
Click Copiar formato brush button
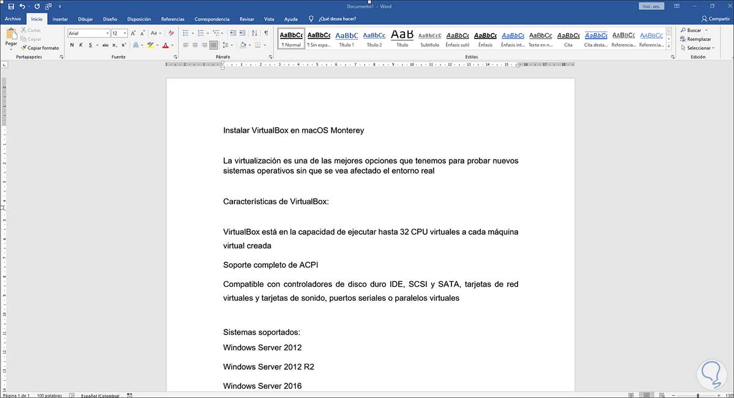coord(40,48)
